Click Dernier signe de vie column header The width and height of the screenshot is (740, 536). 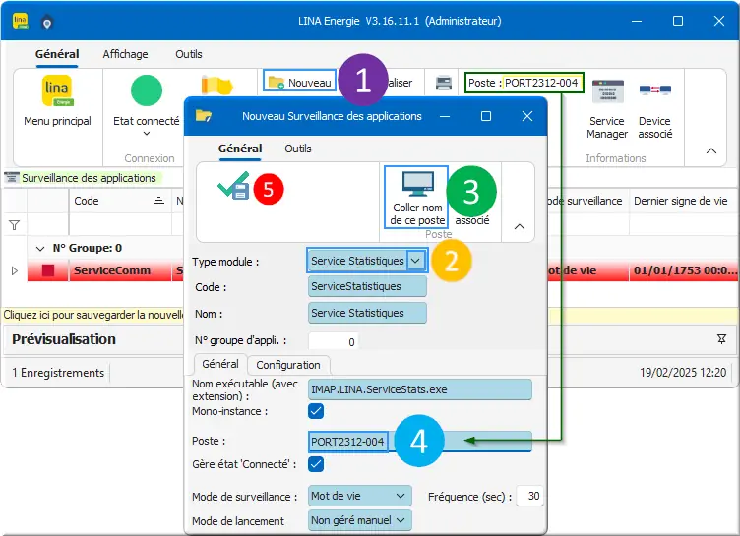pyautogui.click(x=681, y=201)
